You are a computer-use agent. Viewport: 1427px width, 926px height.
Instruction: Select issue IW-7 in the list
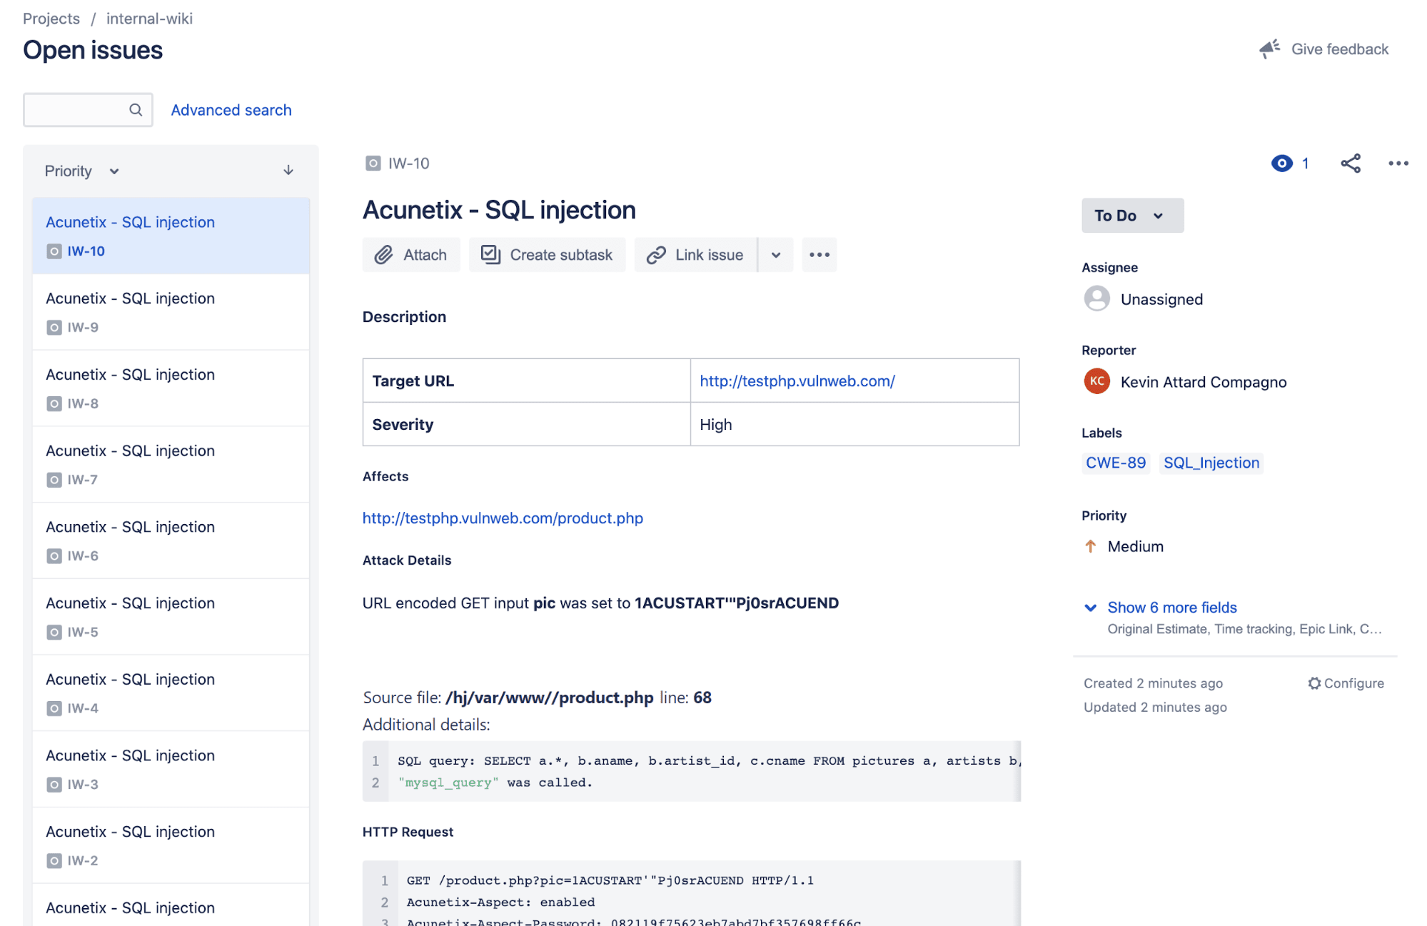point(171,465)
